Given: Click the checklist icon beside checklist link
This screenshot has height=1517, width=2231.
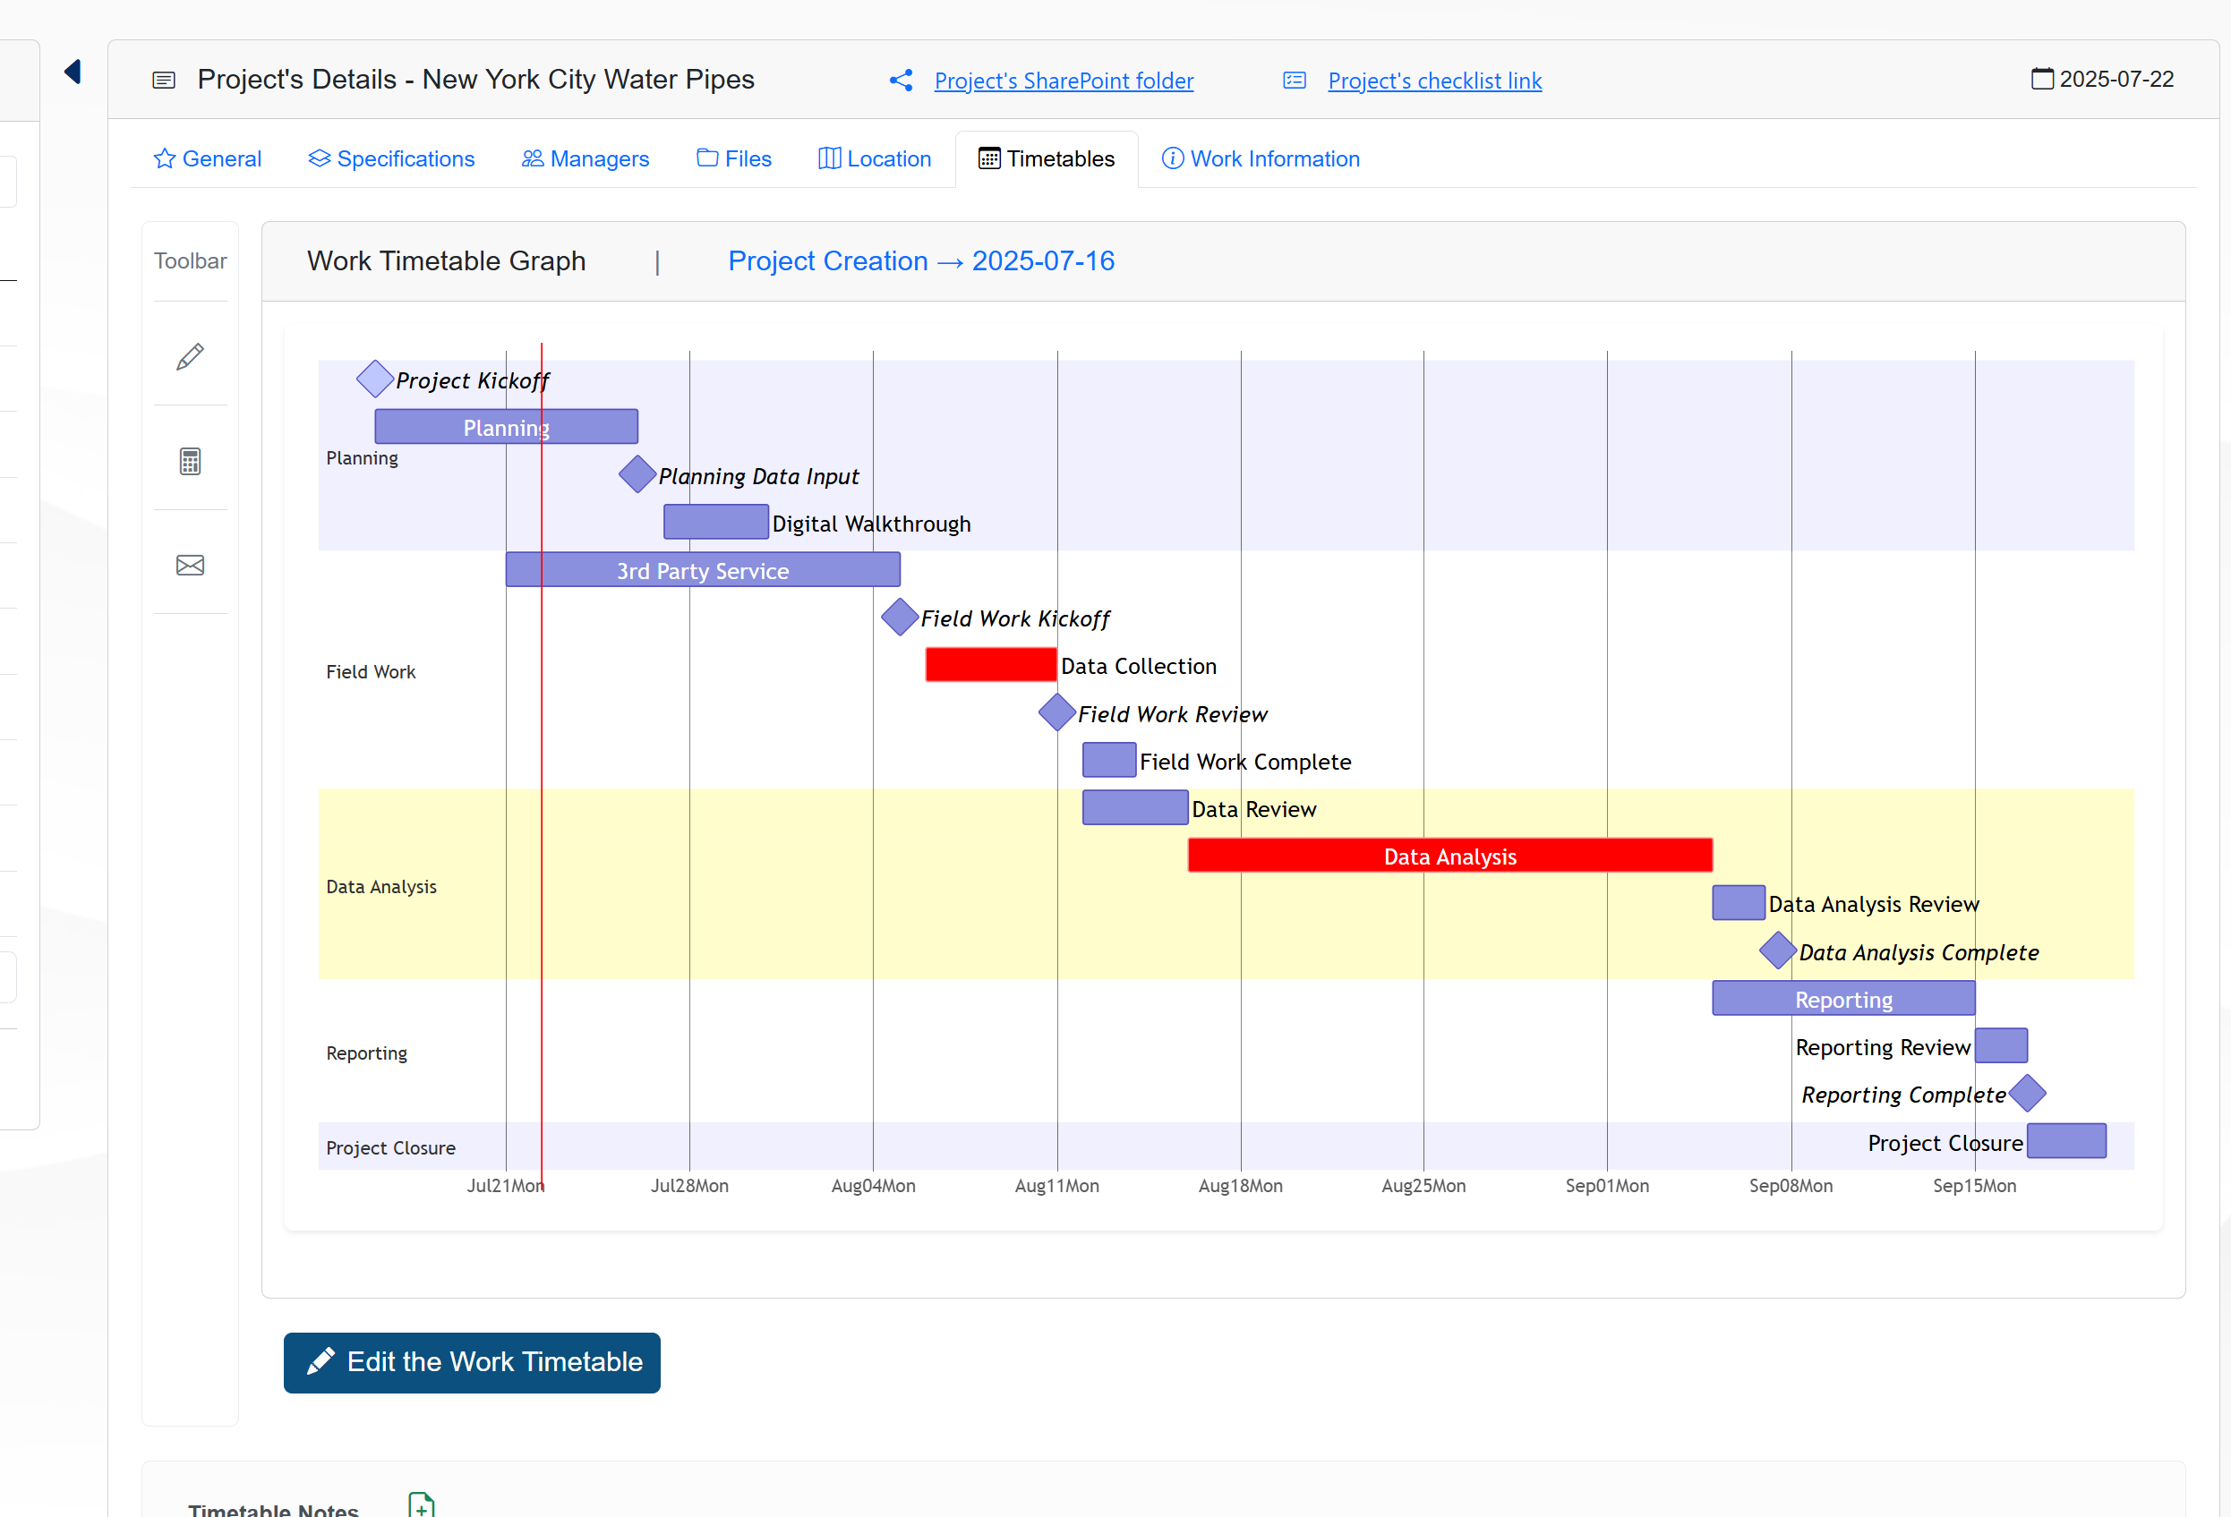Looking at the screenshot, I should point(1294,81).
